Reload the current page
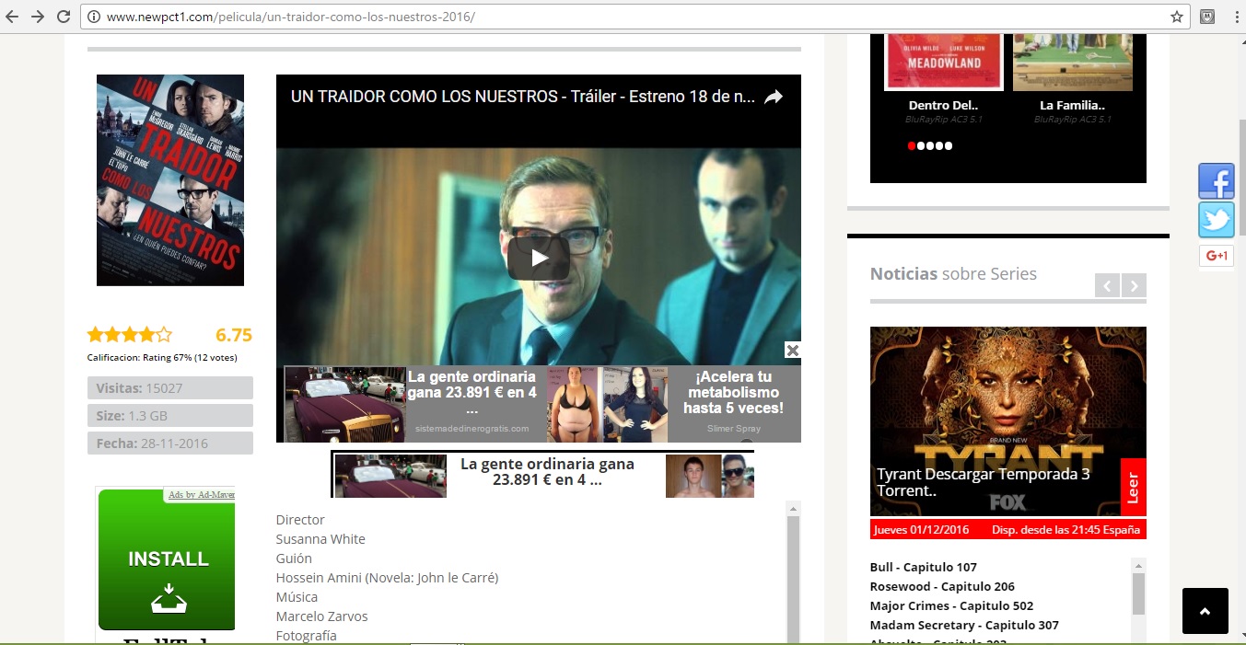 point(64,17)
